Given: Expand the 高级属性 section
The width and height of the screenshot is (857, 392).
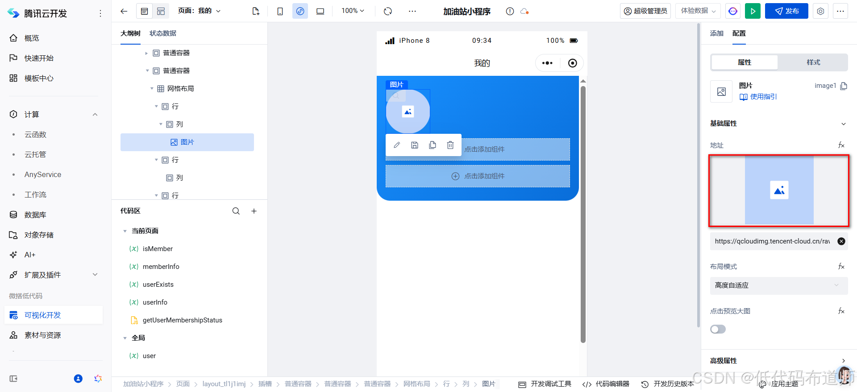Looking at the screenshot, I should 843,361.
